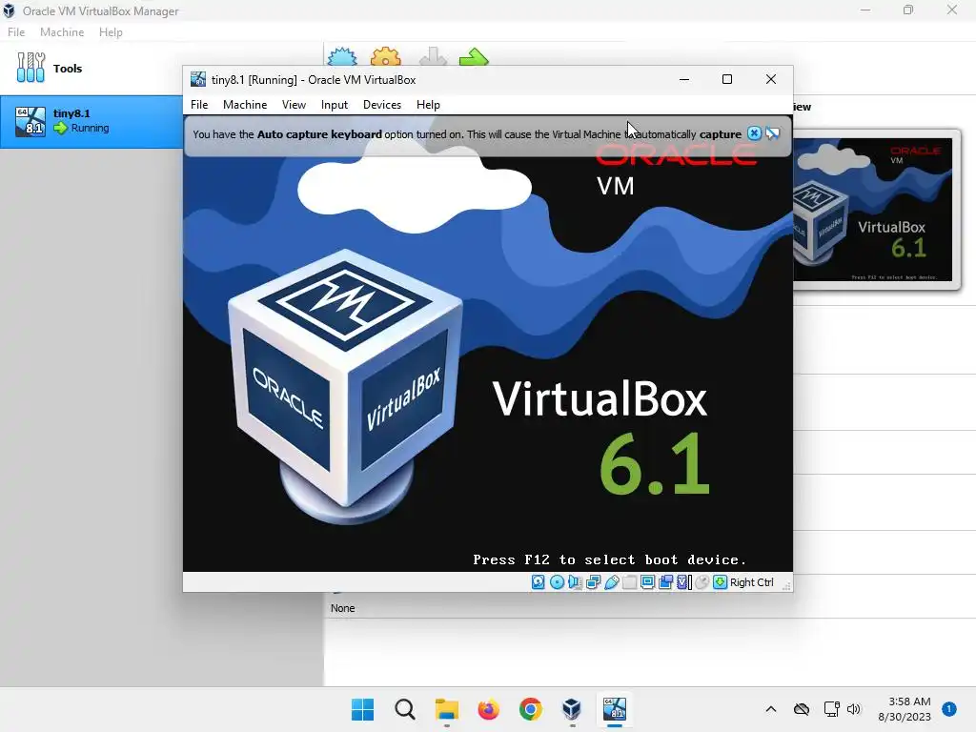
Task: Open the Help menu in VM window
Action: click(428, 105)
